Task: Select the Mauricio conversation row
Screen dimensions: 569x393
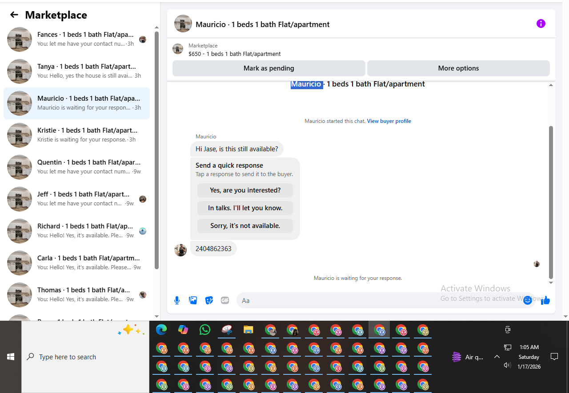Action: [x=76, y=103]
